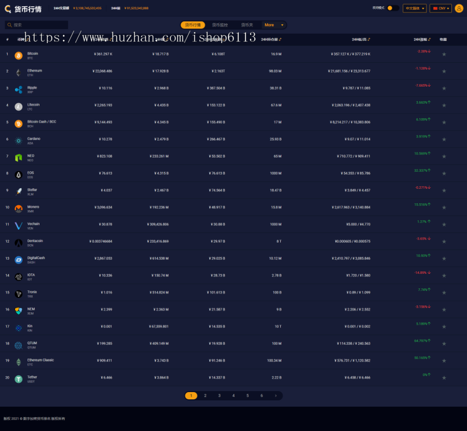The width and height of the screenshot is (467, 431).
Task: Click the Tronix name text
Action: tap(32, 292)
